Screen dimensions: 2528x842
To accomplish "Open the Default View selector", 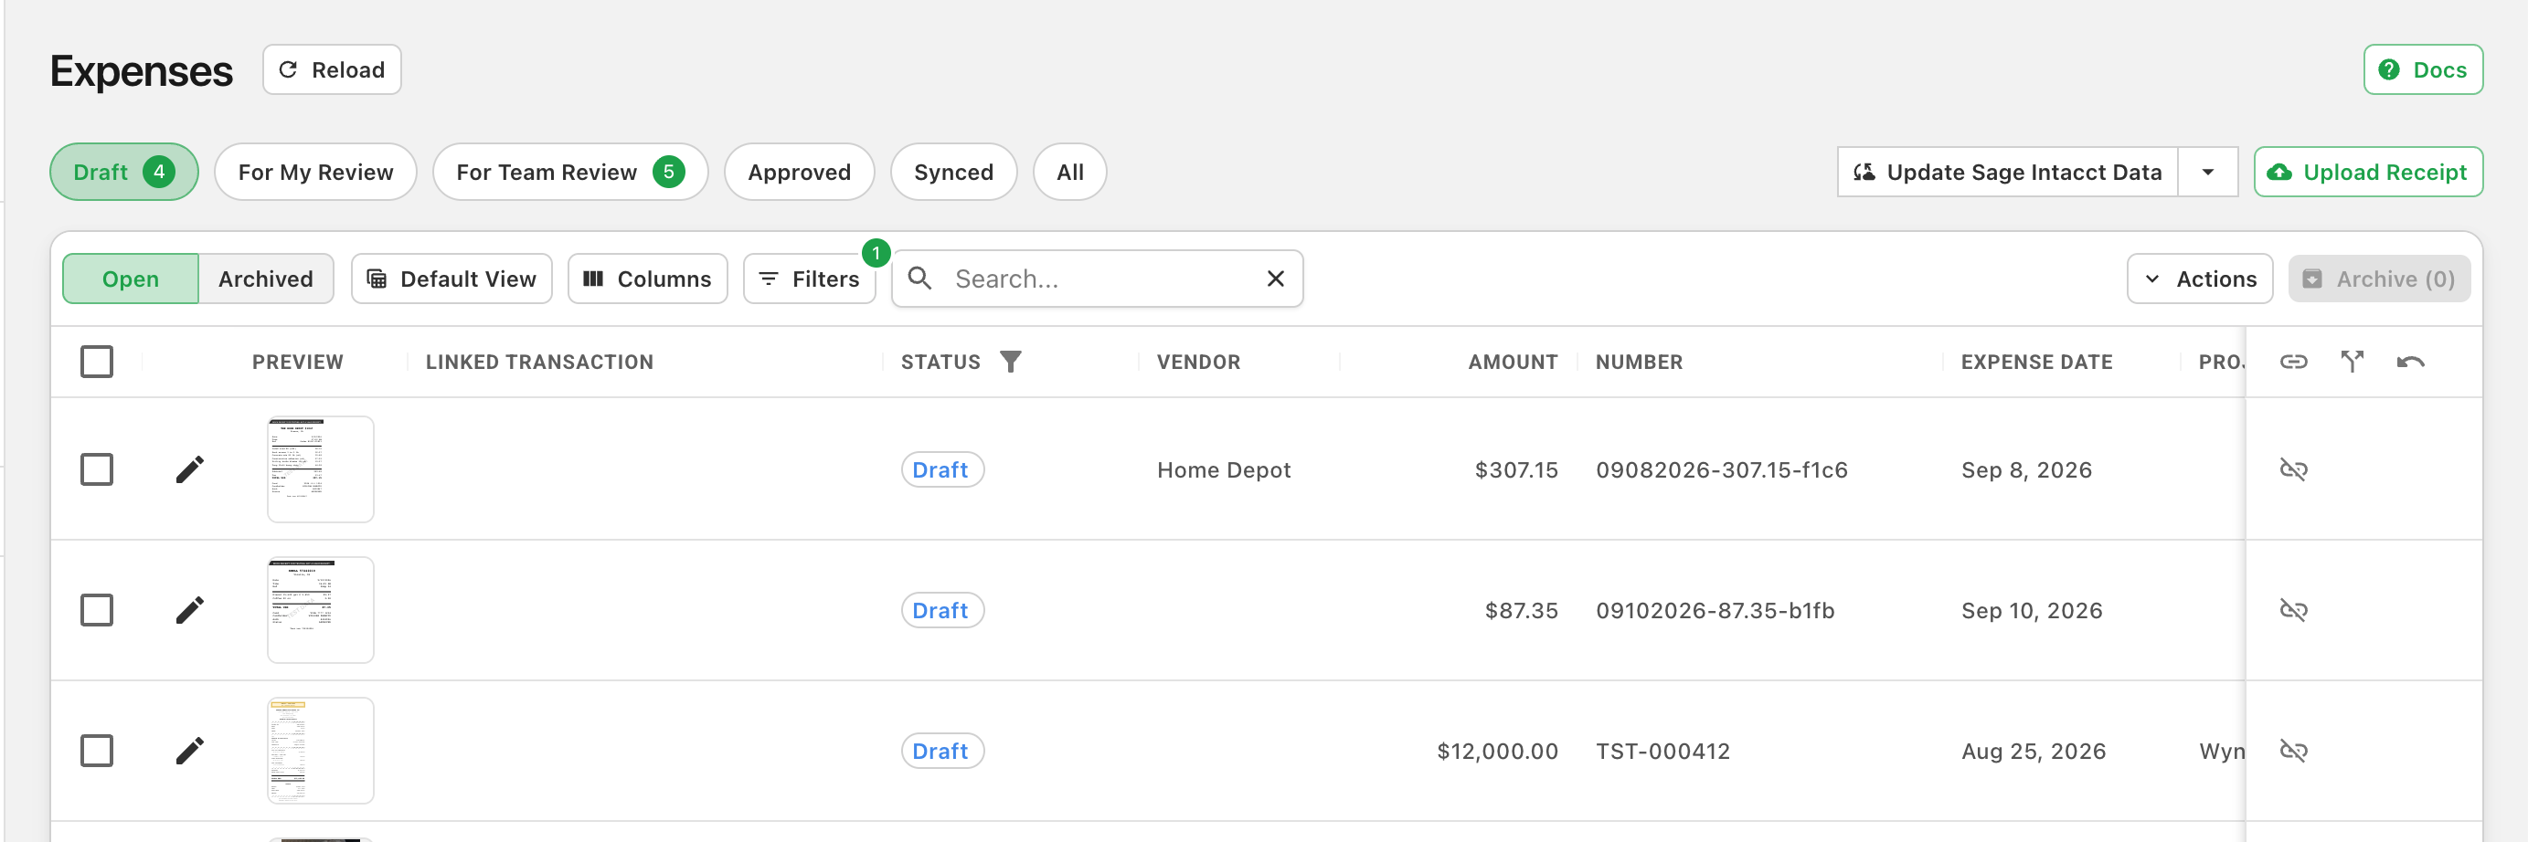I will pyautogui.click(x=451, y=279).
